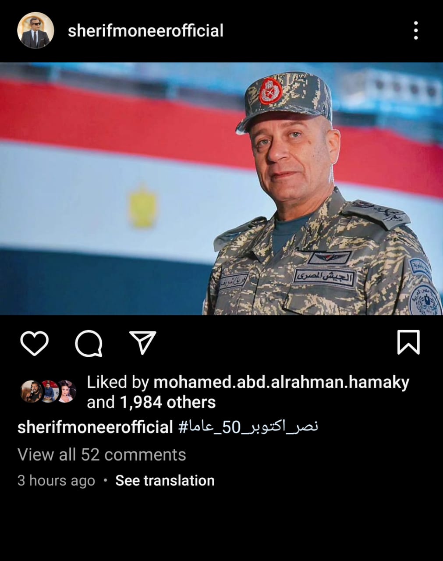Tap the third liker avatar thumbnail

point(67,391)
